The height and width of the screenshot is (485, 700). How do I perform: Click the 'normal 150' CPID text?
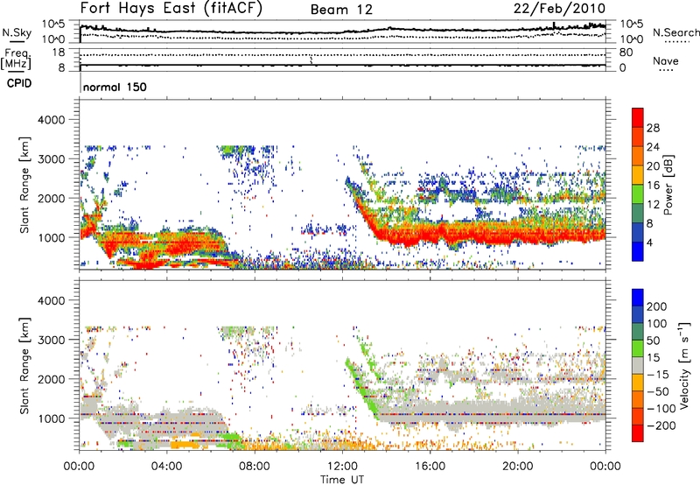coord(115,87)
